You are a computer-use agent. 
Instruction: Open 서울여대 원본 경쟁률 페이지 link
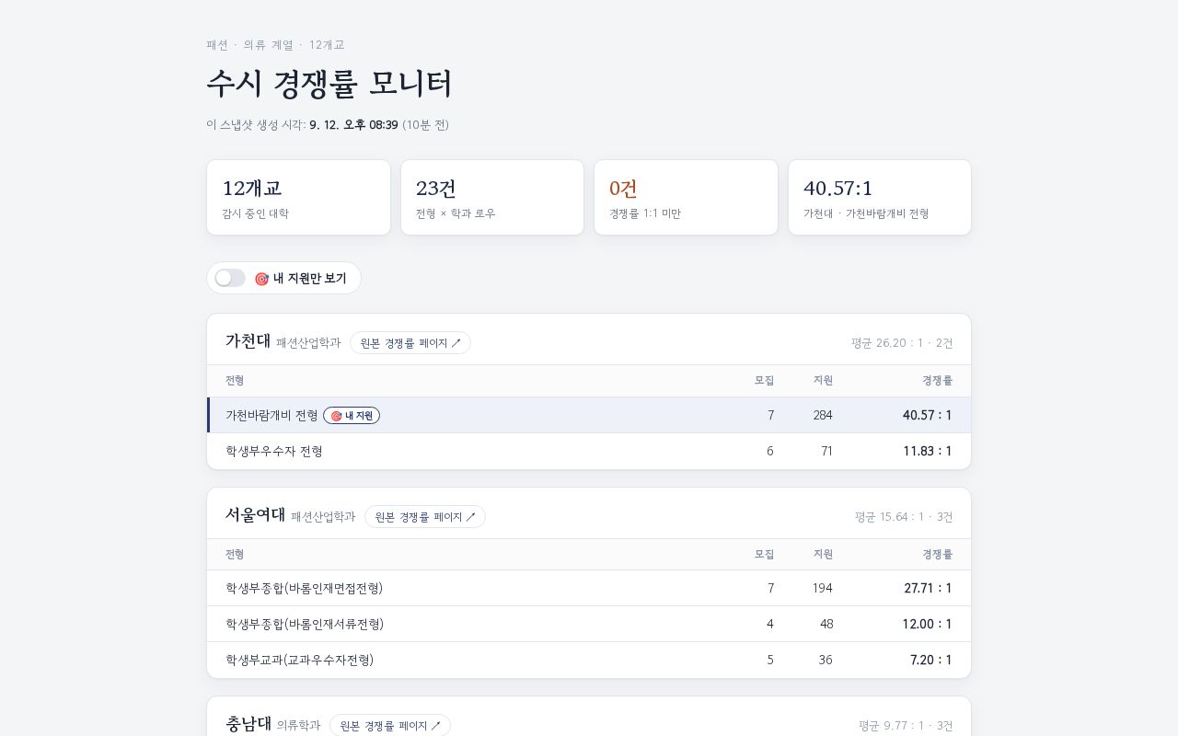[425, 517]
